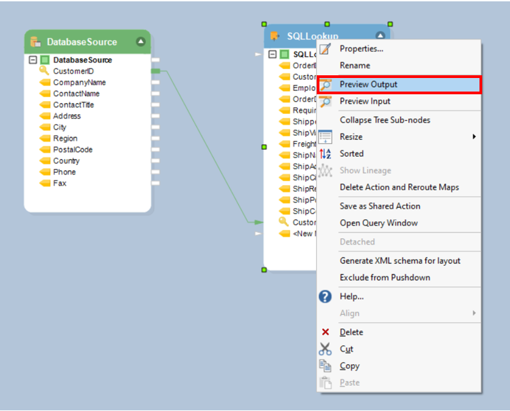Select Delete Action and Reroute Maps
Screen dimensions: 510x411
pos(399,187)
